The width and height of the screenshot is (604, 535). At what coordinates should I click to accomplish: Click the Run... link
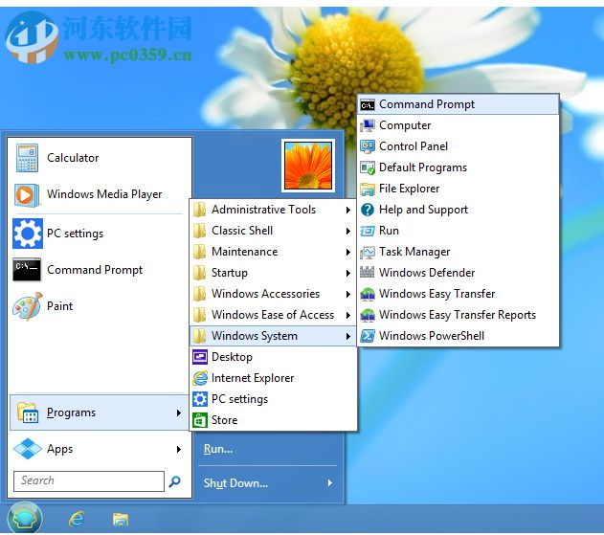point(218,449)
